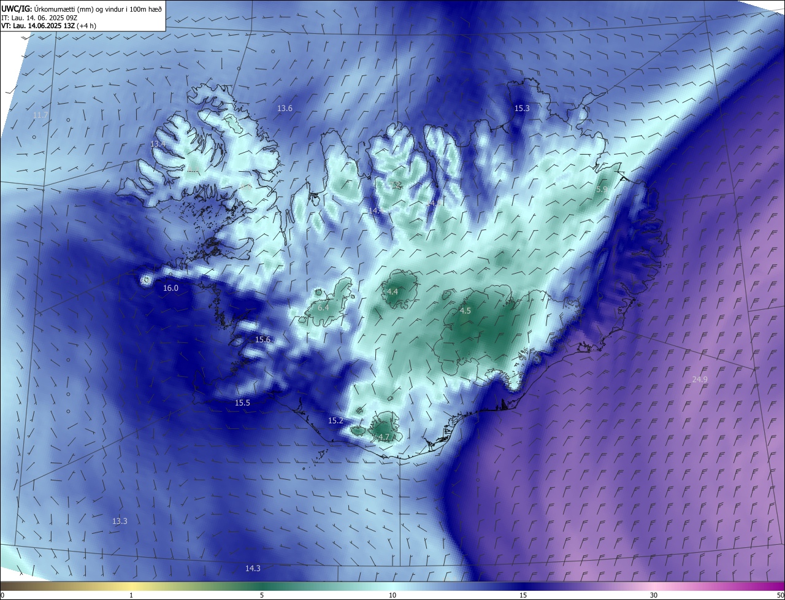The width and height of the screenshot is (785, 600).
Task: Click the colorbar tick label 1
Action: click(x=131, y=595)
